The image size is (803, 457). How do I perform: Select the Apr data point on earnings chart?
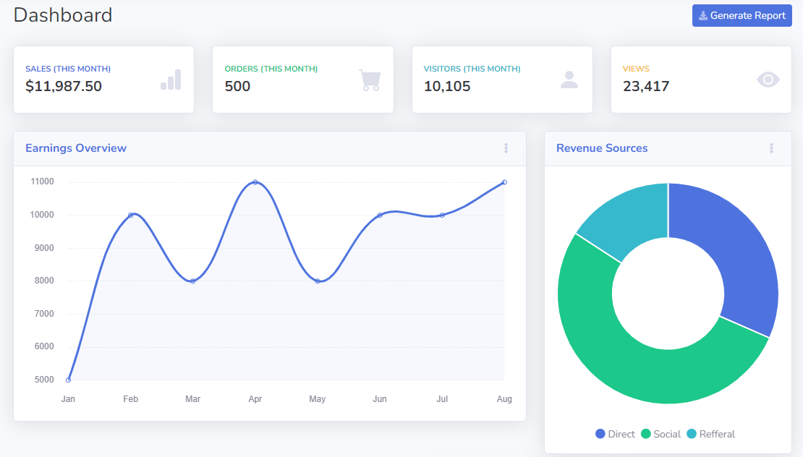(255, 182)
